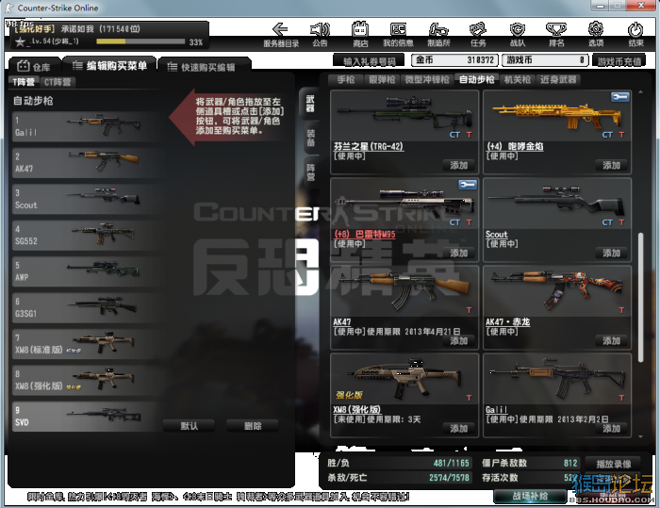Add 芬兰之星(TRG-42) with its 添加 button
Image resolution: width=660 pixels, height=508 pixels.
[x=459, y=165]
